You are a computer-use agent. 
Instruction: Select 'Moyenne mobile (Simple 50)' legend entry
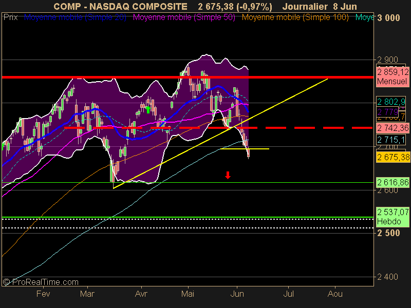pyautogui.click(x=184, y=17)
